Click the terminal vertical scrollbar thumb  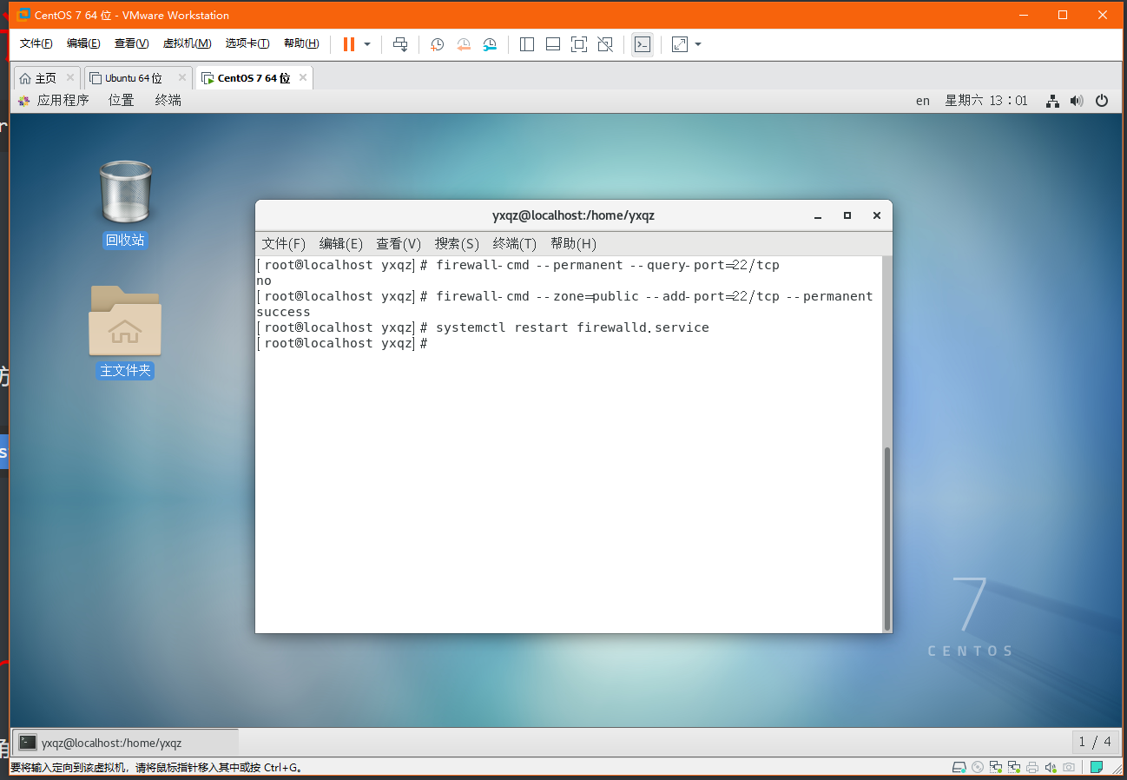(x=886, y=539)
